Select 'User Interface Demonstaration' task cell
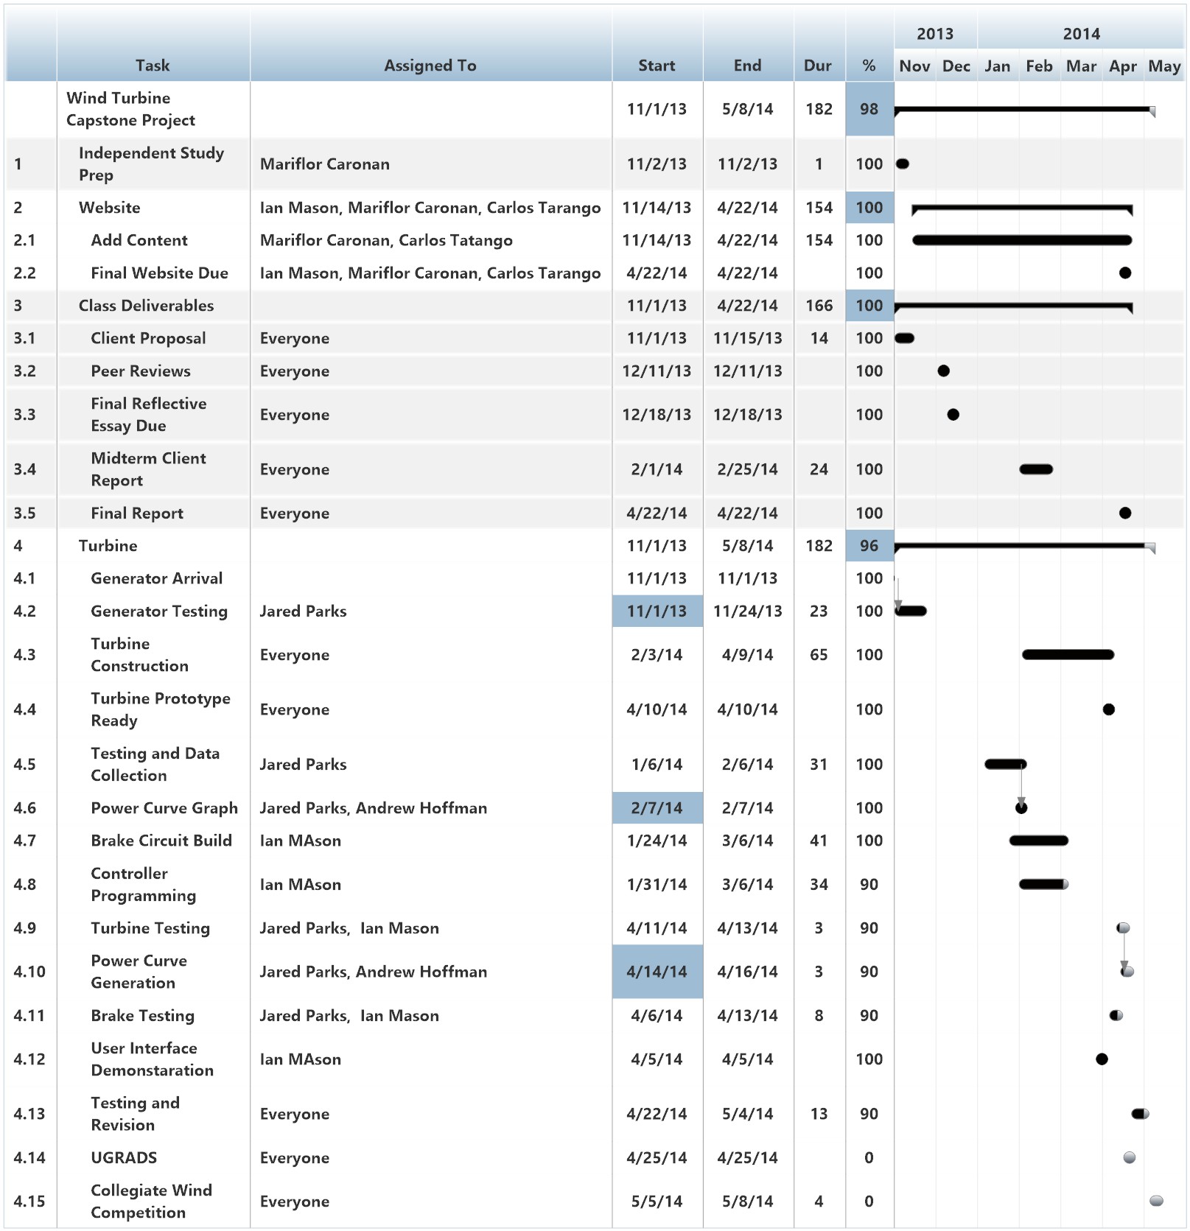The image size is (1190, 1231). (x=152, y=1059)
